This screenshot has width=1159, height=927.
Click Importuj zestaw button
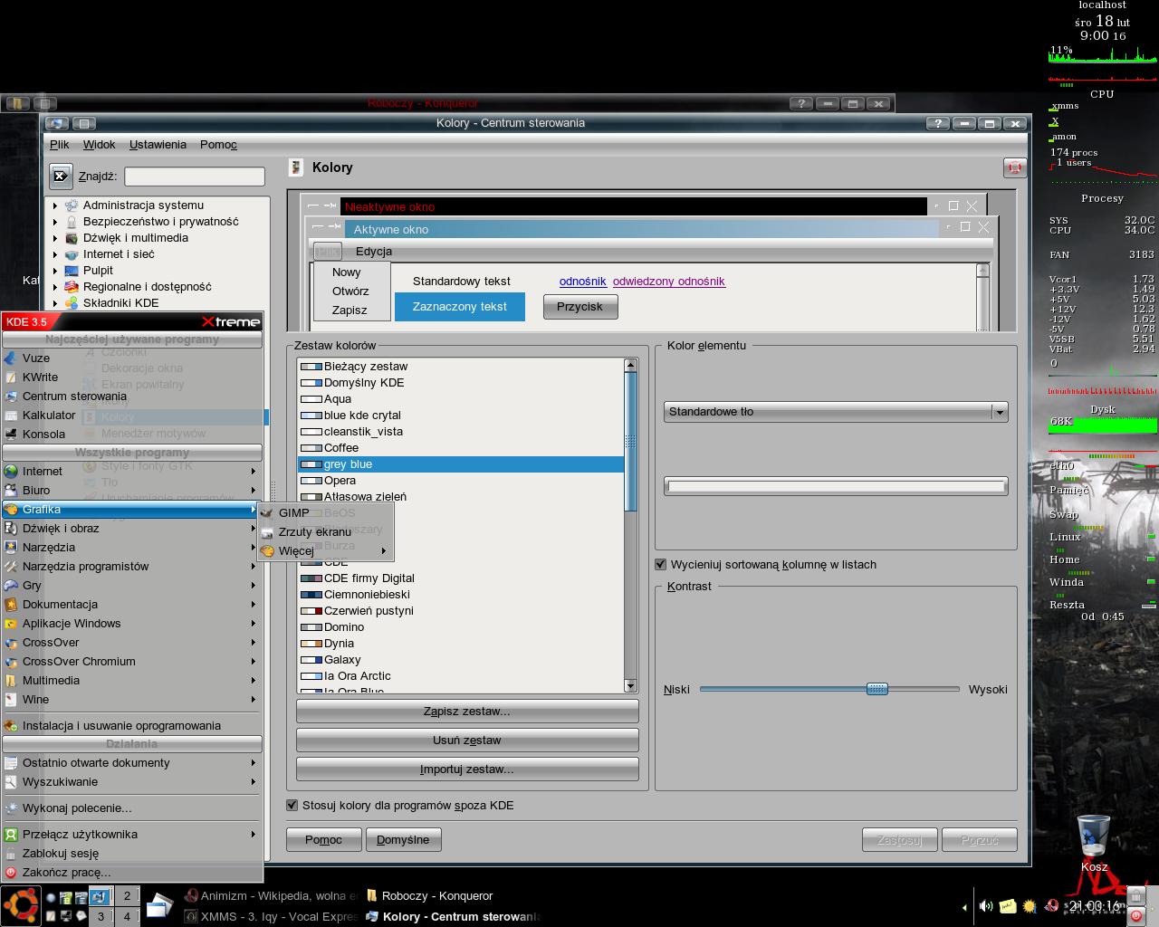click(467, 769)
